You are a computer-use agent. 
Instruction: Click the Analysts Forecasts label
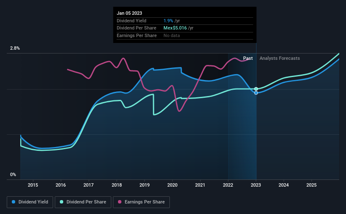279,58
